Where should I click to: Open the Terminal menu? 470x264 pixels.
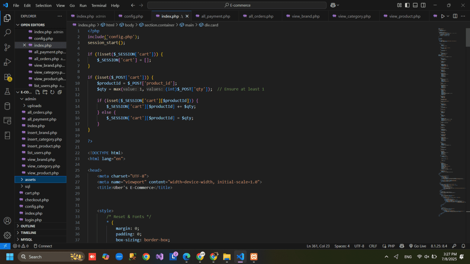click(99, 6)
